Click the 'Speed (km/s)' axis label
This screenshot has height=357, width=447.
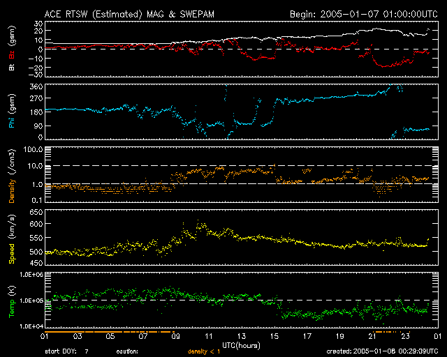tap(12, 239)
